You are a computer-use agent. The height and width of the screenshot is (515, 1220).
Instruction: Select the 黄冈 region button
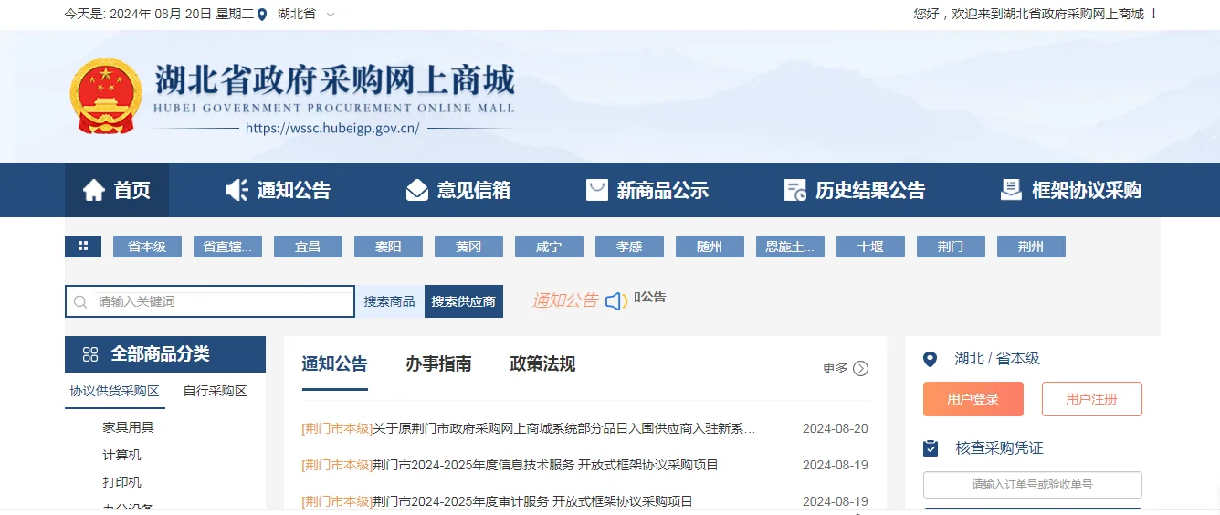[468, 247]
